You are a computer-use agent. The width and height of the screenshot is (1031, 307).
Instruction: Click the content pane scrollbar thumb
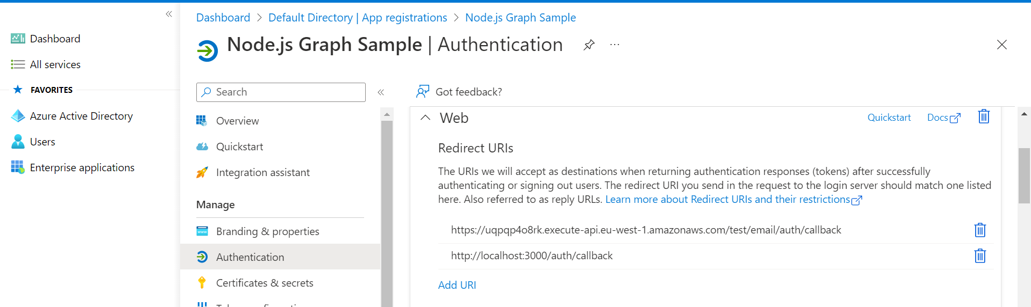point(1024,176)
